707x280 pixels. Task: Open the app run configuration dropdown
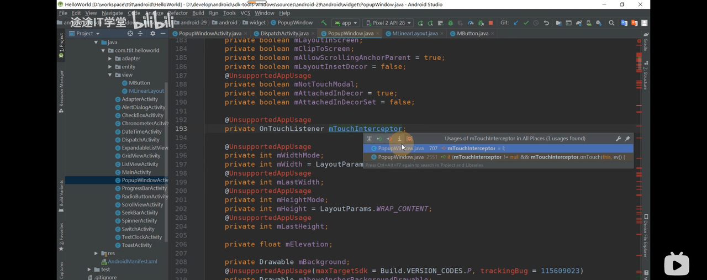[x=346, y=23]
